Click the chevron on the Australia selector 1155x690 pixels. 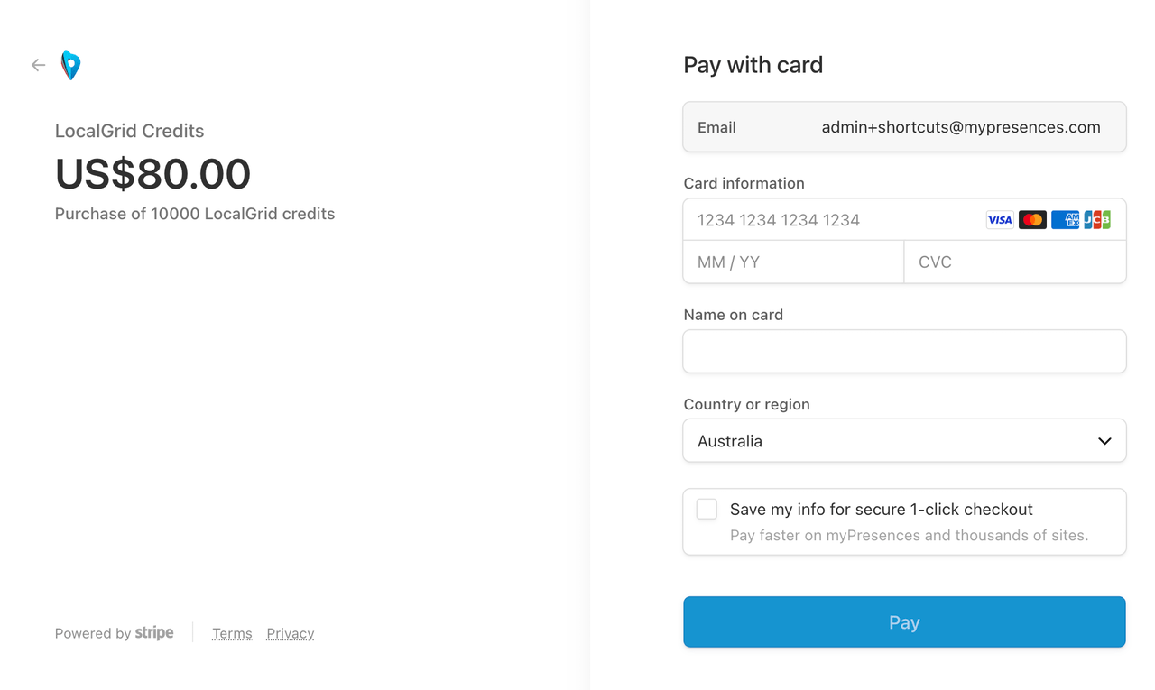1104,441
